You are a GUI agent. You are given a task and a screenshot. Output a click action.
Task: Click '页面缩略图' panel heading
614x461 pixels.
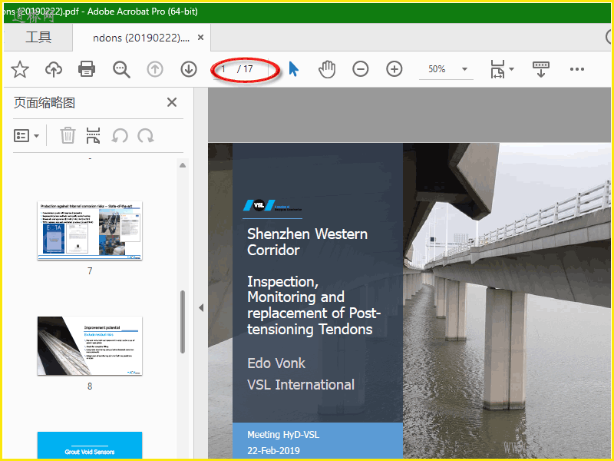(x=45, y=103)
